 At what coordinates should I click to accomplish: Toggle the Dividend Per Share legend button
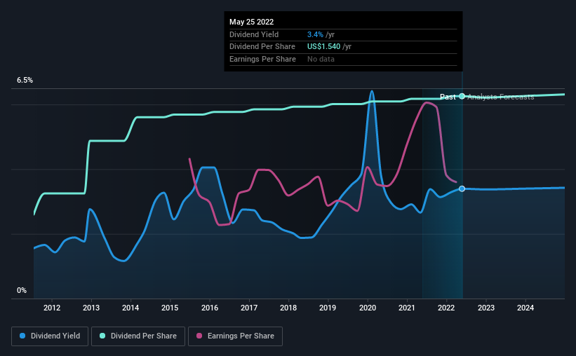point(138,336)
